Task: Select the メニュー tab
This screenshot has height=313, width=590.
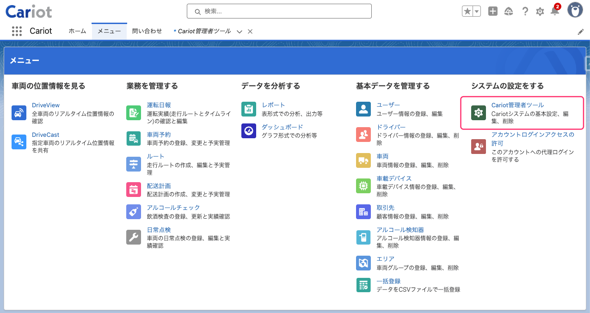Action: [109, 31]
